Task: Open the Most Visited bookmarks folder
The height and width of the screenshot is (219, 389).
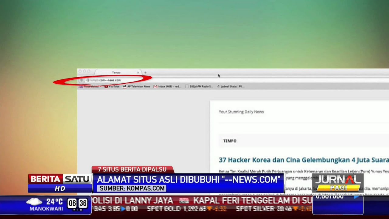Action: click(x=90, y=86)
